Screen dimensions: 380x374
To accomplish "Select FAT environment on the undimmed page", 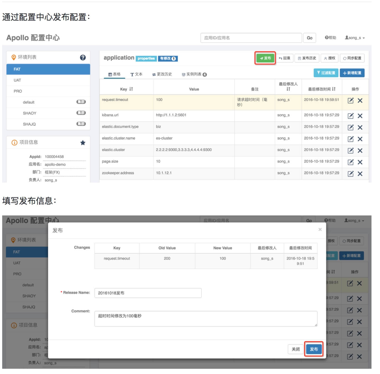I will coord(48,69).
